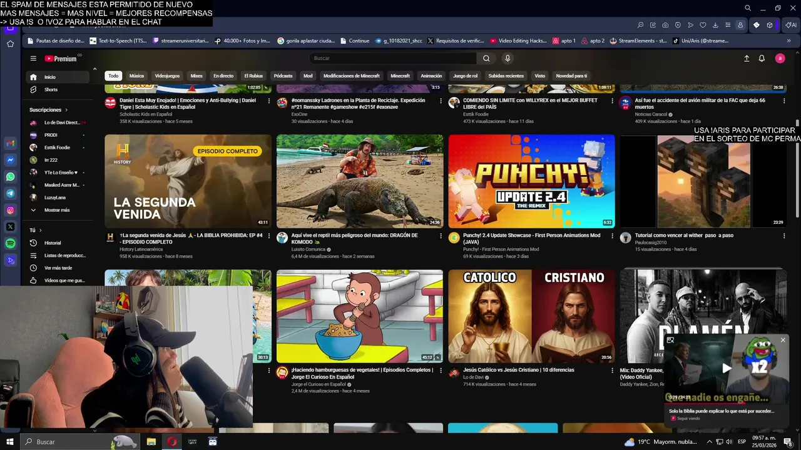Expand Mostrar más under subscriptions
Image resolution: width=801 pixels, height=450 pixels.
pos(57,210)
